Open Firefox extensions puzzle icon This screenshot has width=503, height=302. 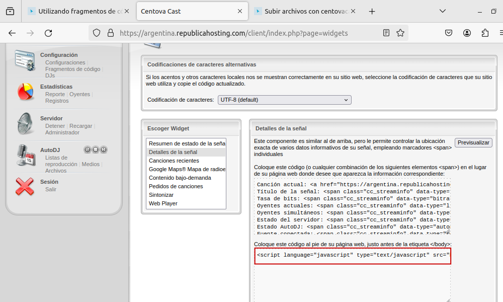[485, 33]
